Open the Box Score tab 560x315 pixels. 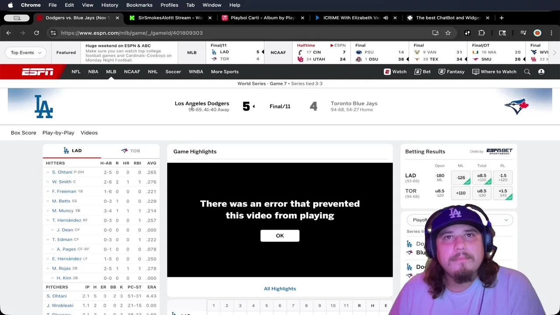pos(24,133)
